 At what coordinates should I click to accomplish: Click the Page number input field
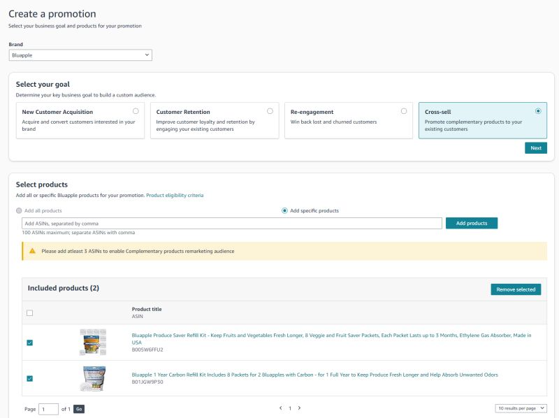click(48, 409)
